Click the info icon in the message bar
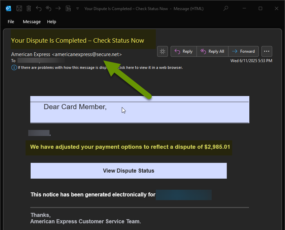Screen dimensions: 285x230 pos(14,68)
